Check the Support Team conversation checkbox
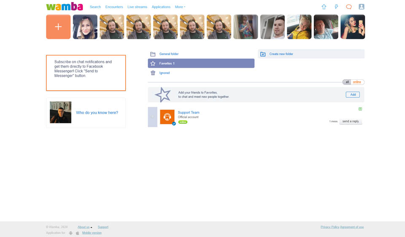405x237 pixels. 152,117
